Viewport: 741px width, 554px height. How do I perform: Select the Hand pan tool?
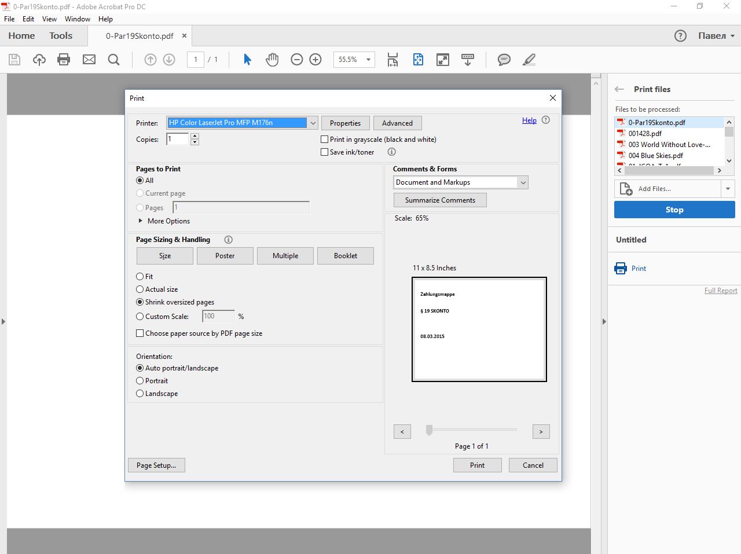[272, 59]
